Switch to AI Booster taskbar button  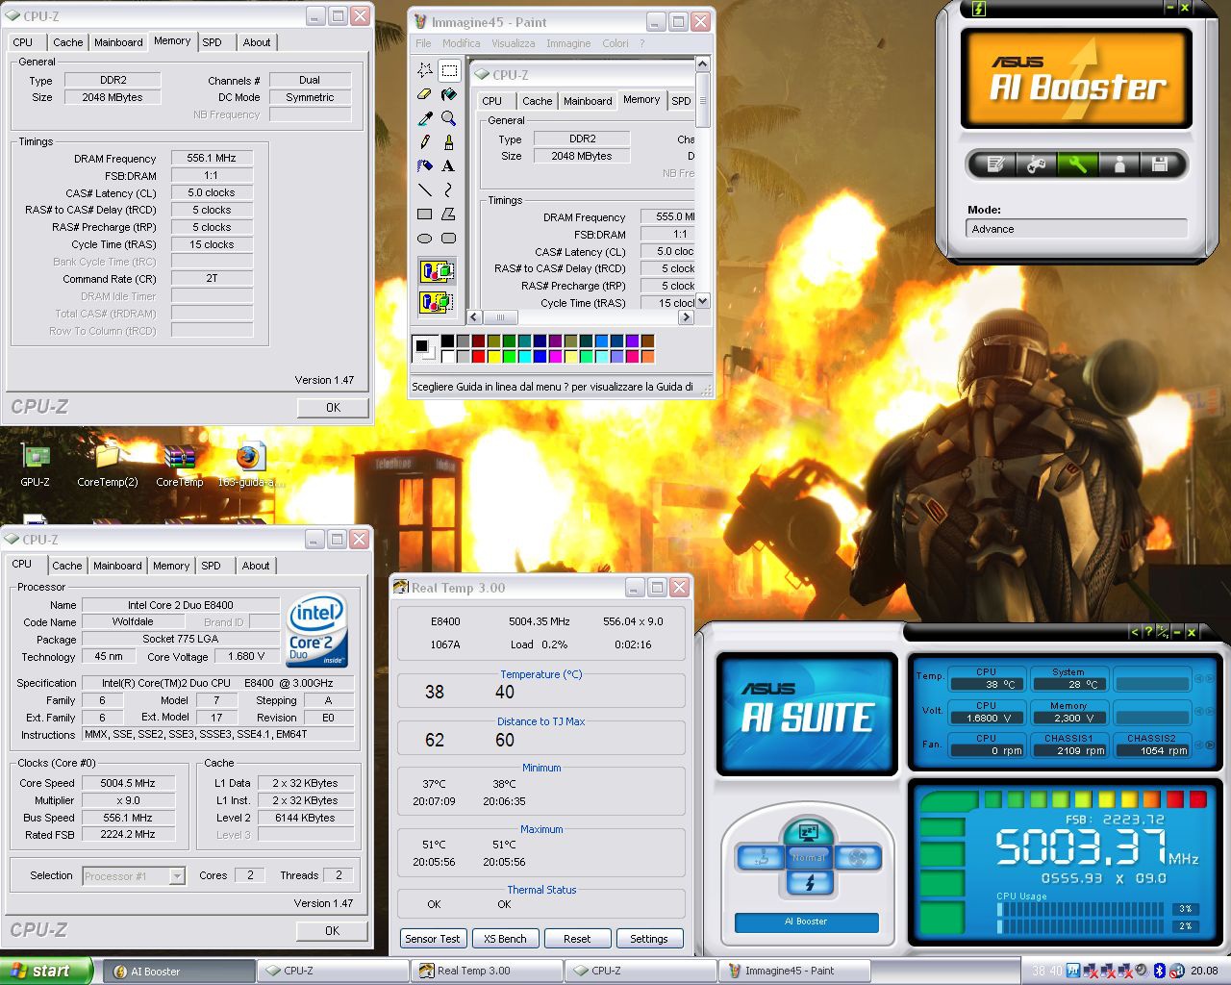pyautogui.click(x=179, y=971)
